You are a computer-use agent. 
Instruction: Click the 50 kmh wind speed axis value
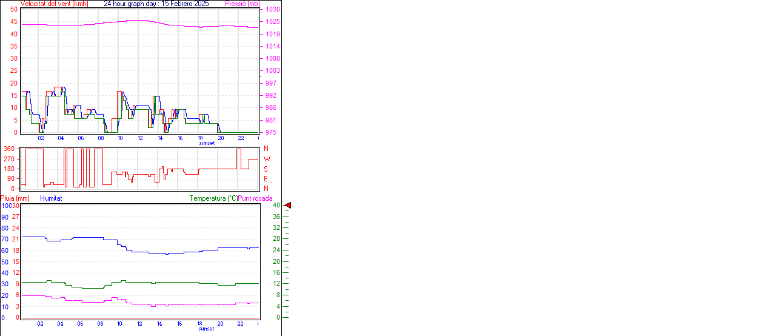(x=13, y=10)
